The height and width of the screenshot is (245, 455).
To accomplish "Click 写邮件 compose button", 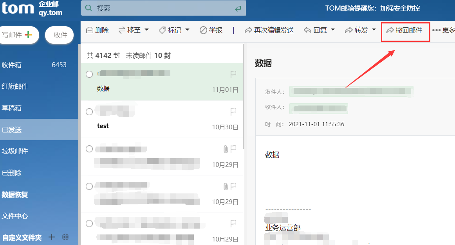I will click(18, 35).
